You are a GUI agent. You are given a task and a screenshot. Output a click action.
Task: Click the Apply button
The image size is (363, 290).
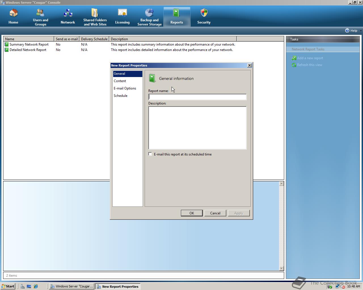[x=239, y=213]
